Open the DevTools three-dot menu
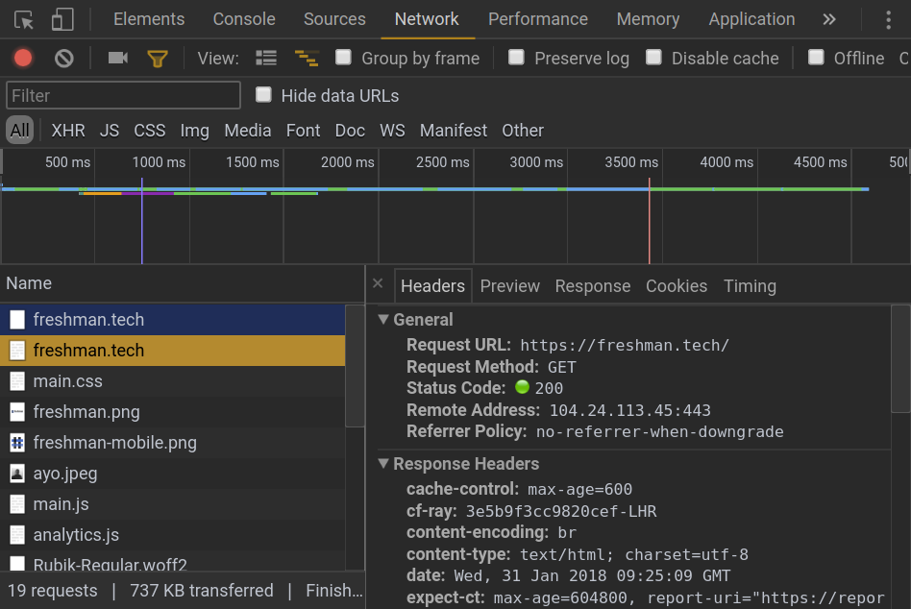Viewport: 911px width, 609px height. click(x=888, y=20)
